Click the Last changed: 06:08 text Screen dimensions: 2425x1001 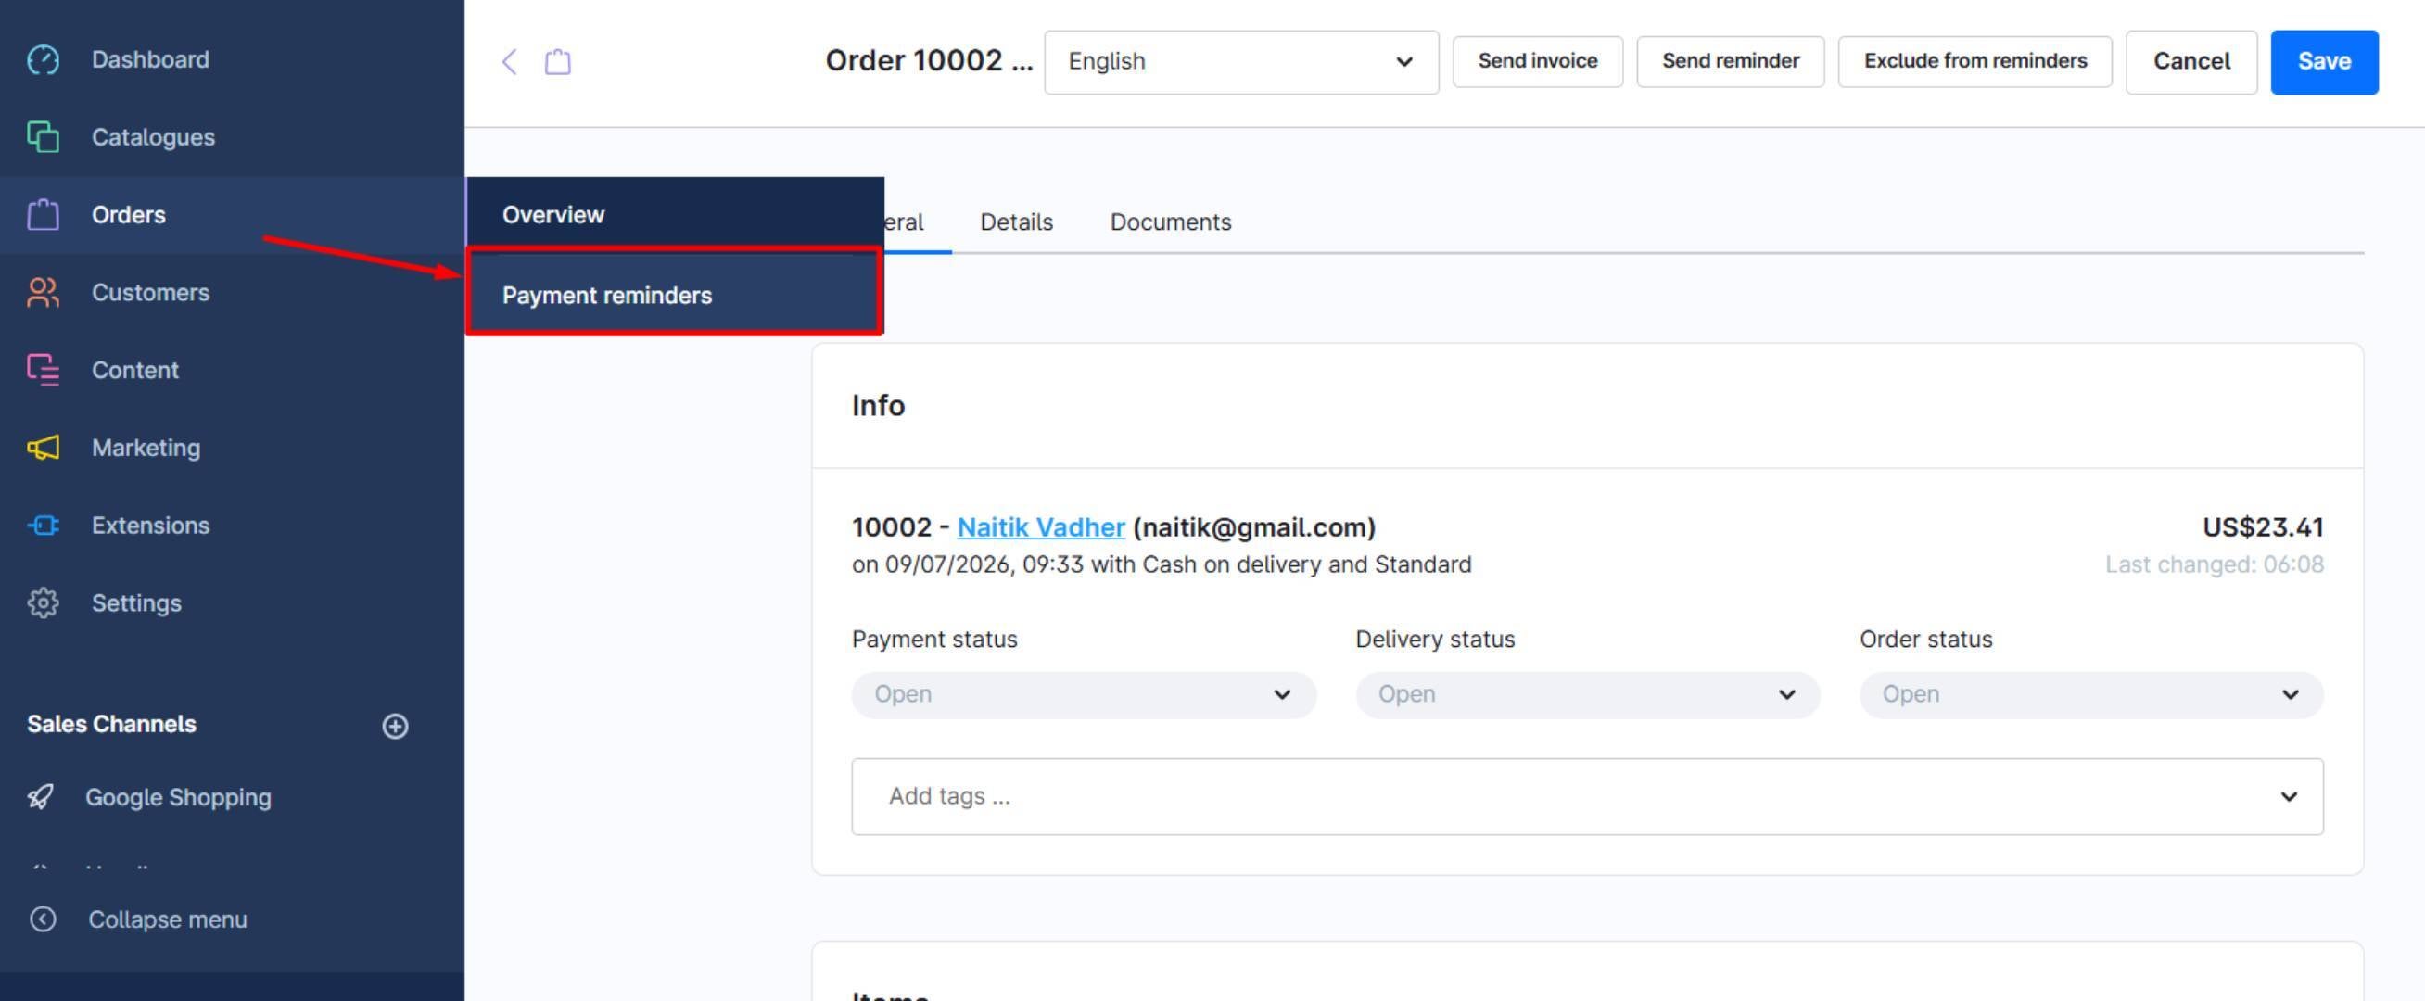pos(2215,565)
